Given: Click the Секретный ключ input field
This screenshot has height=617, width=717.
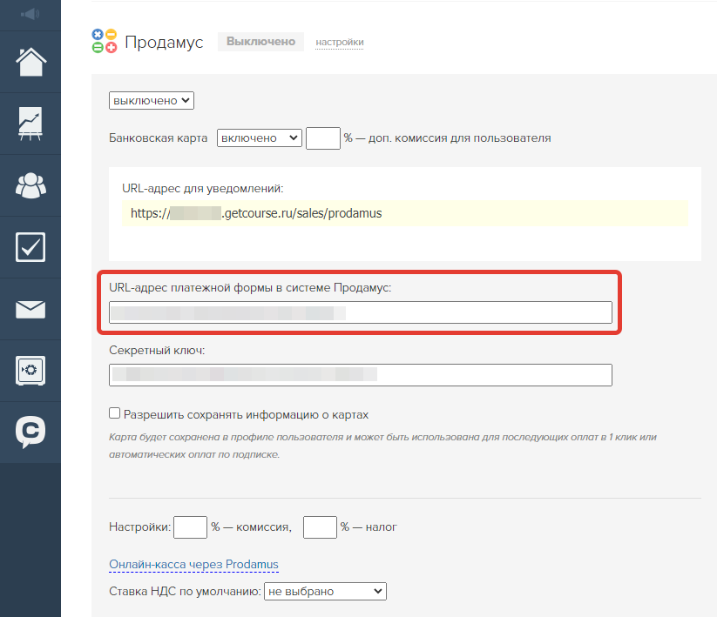Looking at the screenshot, I should click(x=361, y=375).
